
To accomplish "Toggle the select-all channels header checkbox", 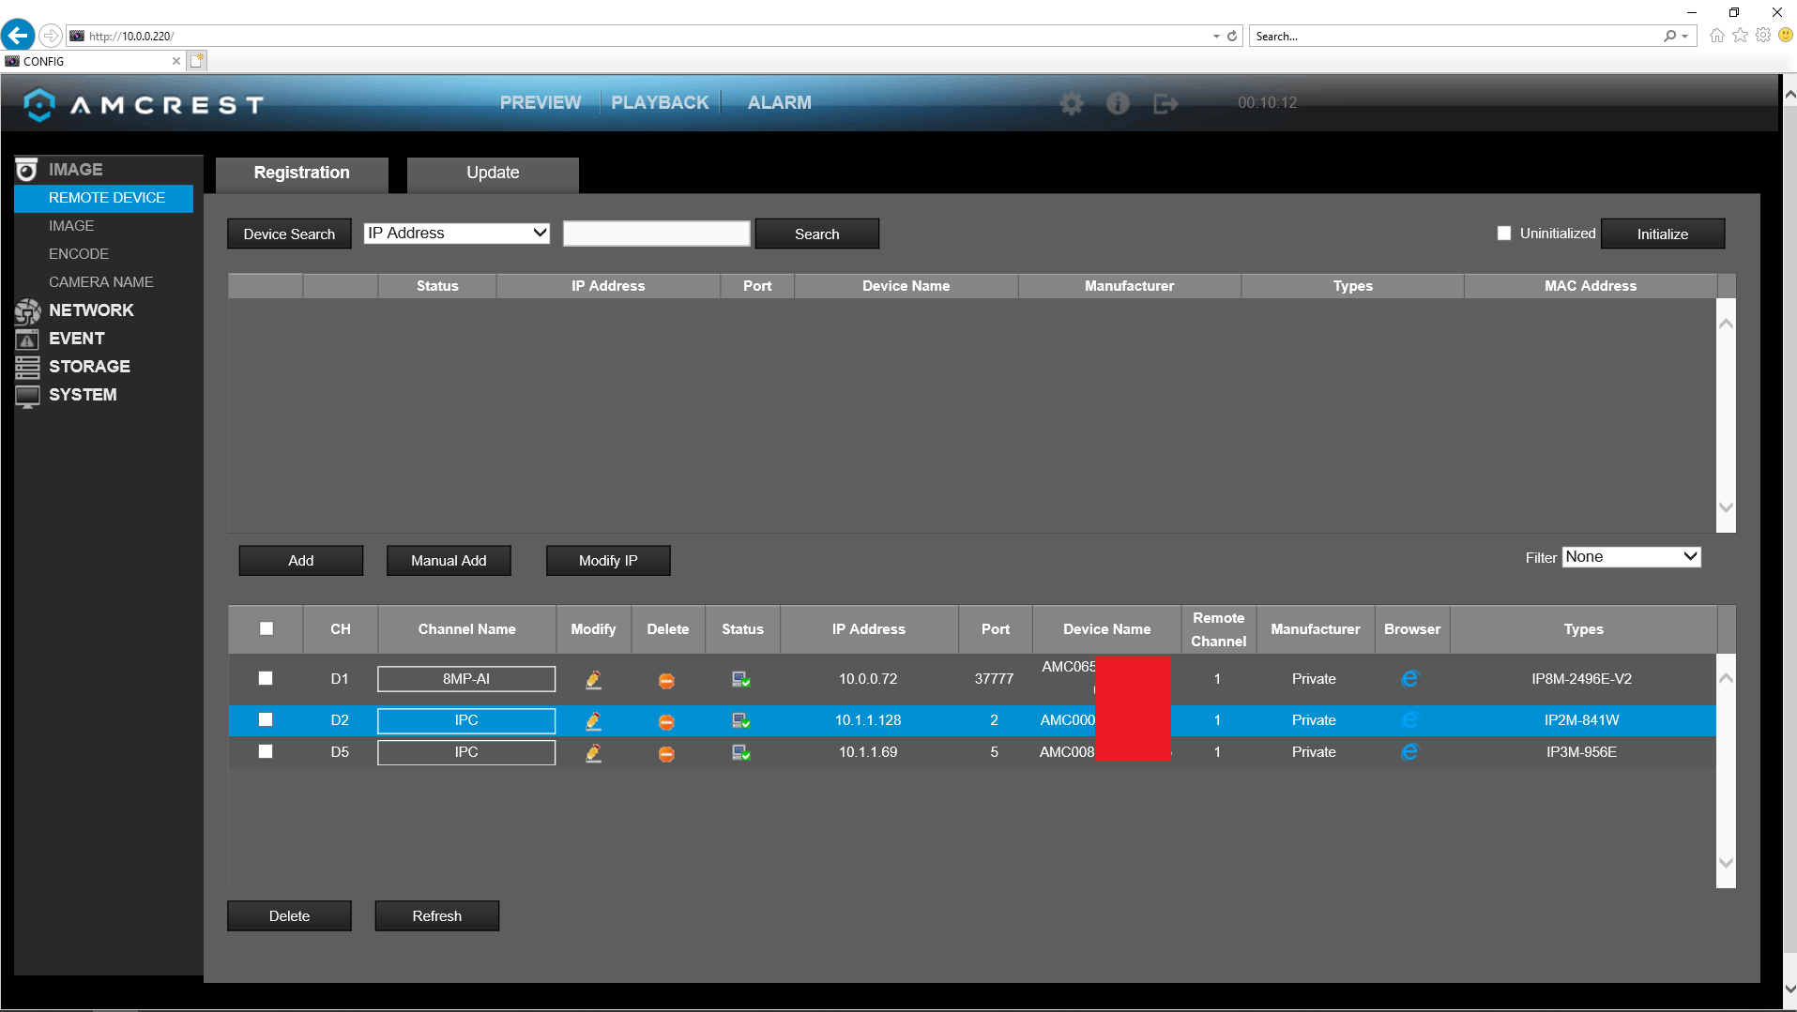I will (x=267, y=628).
